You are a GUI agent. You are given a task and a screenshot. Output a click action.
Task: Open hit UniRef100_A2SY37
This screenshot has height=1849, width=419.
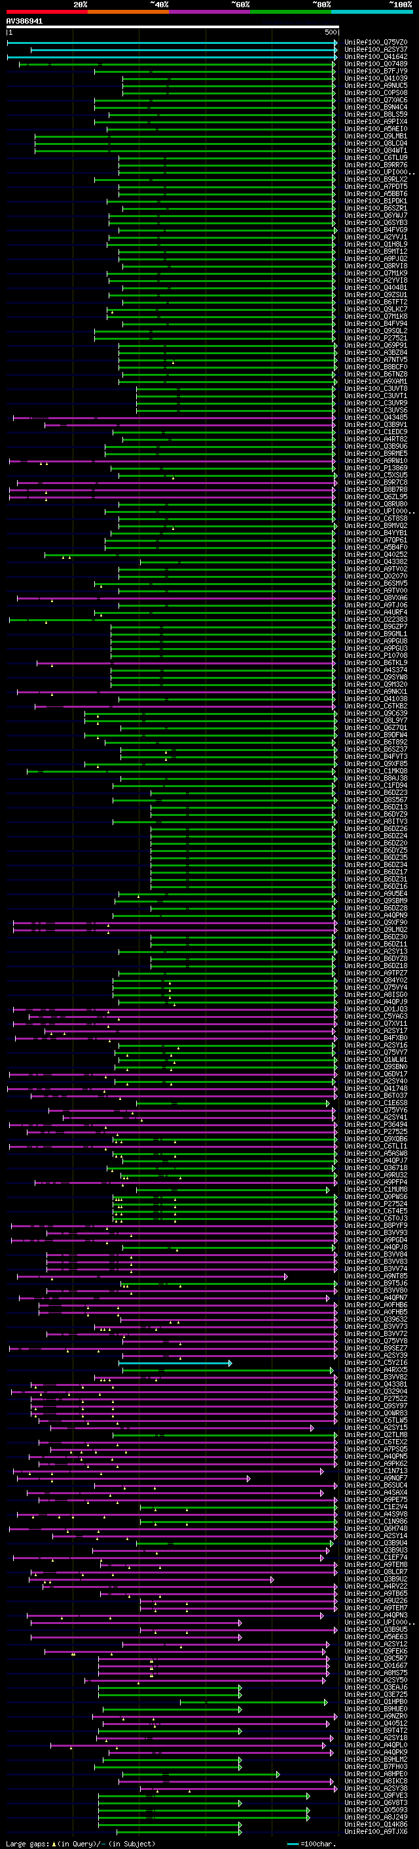pyautogui.click(x=376, y=50)
